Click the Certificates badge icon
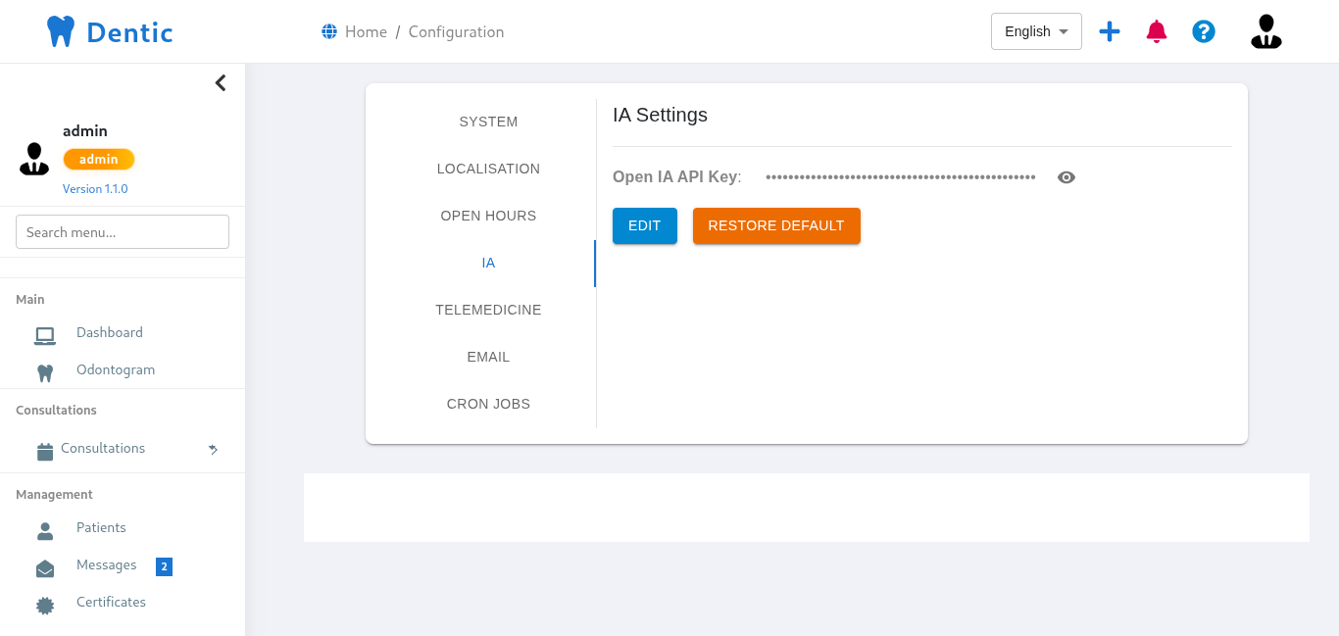1339x636 pixels. coord(45,605)
